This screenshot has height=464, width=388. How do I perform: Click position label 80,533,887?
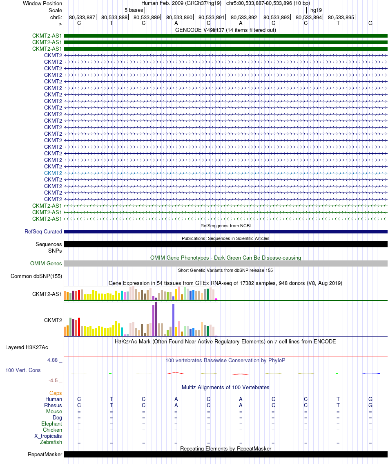pyautogui.click(x=82, y=18)
